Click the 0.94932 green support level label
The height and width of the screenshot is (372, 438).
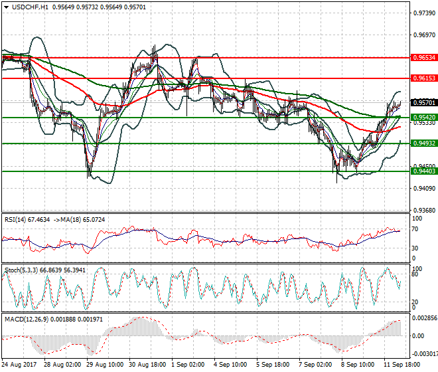click(424, 143)
